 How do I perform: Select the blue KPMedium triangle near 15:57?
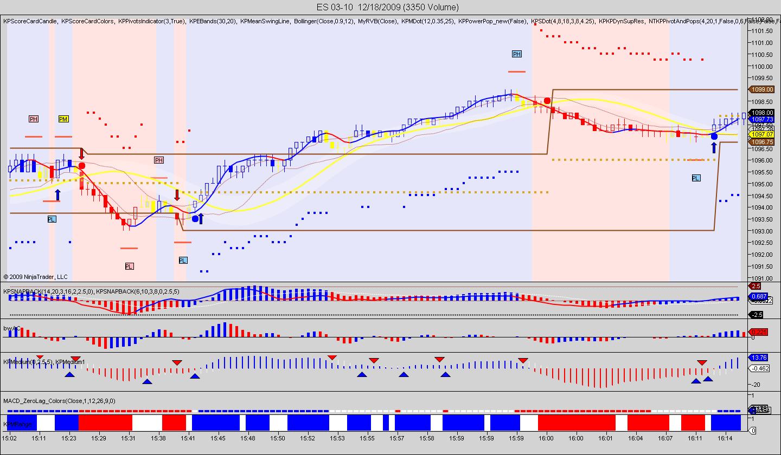(x=404, y=374)
